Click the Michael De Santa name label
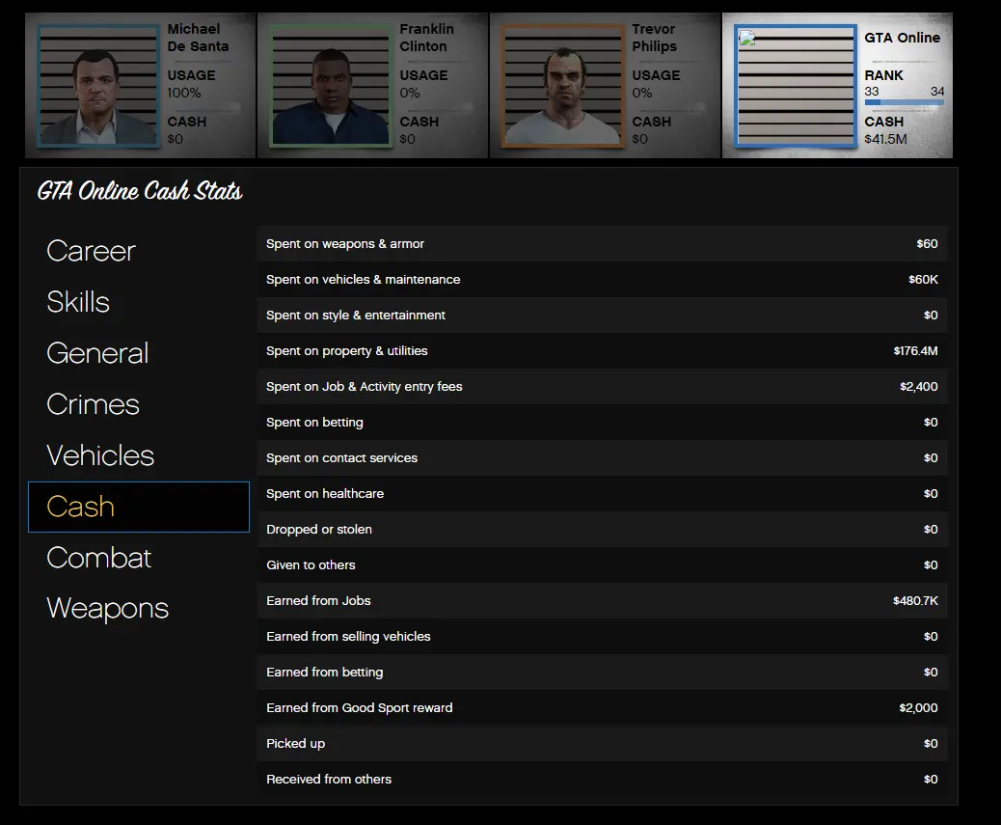 pyautogui.click(x=198, y=38)
